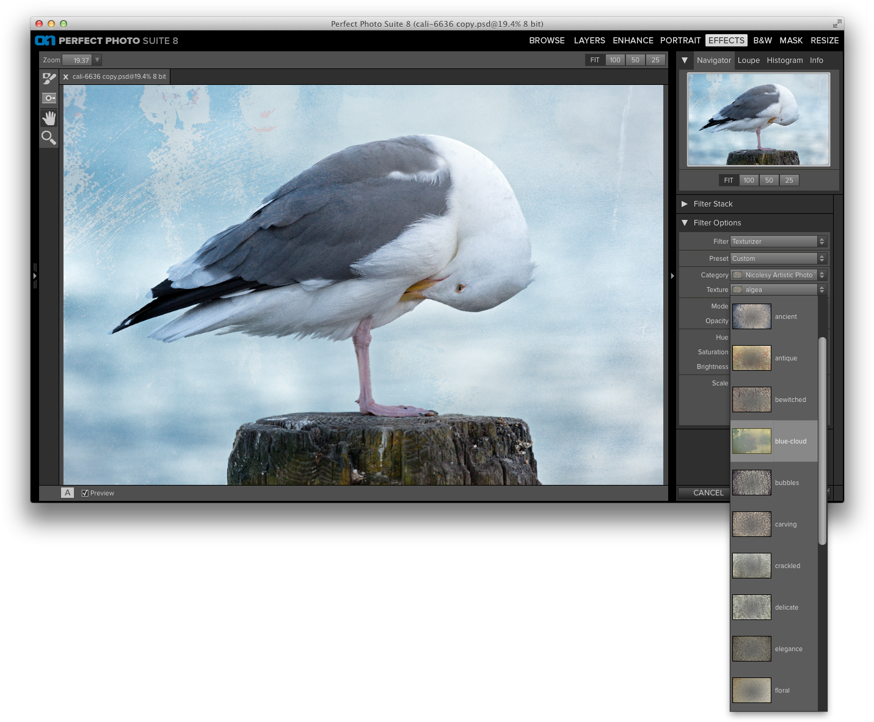Viewport: 874px width, 722px height.
Task: Close the cali-6636 copy.psd document tab
Action: coord(66,77)
